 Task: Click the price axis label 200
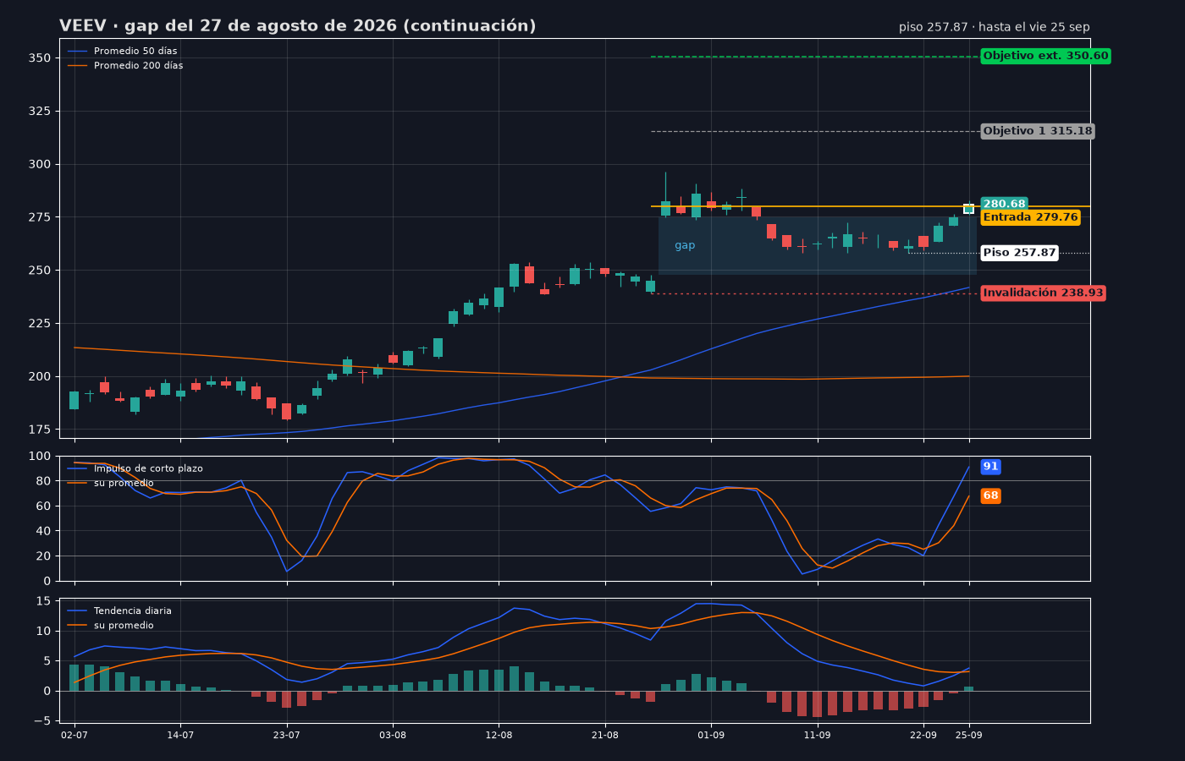pos(40,376)
